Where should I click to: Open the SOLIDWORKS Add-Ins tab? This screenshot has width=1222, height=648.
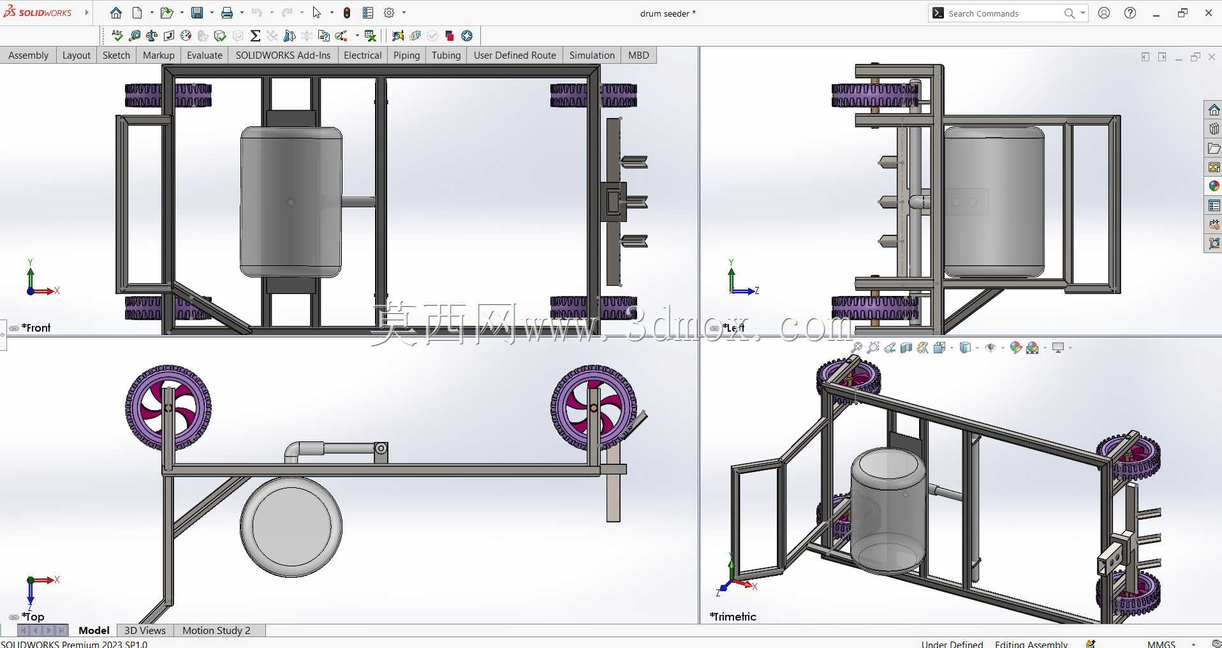click(283, 55)
